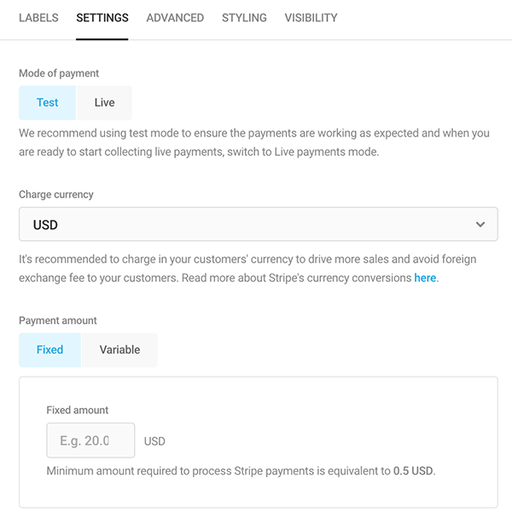Open the Stripe currency conversions 'here' link
This screenshot has height=524, width=512.
point(425,279)
